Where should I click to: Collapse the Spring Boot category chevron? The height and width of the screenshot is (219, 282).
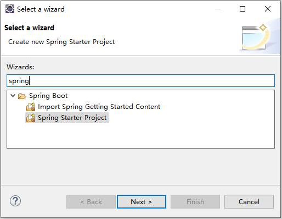tap(13, 96)
